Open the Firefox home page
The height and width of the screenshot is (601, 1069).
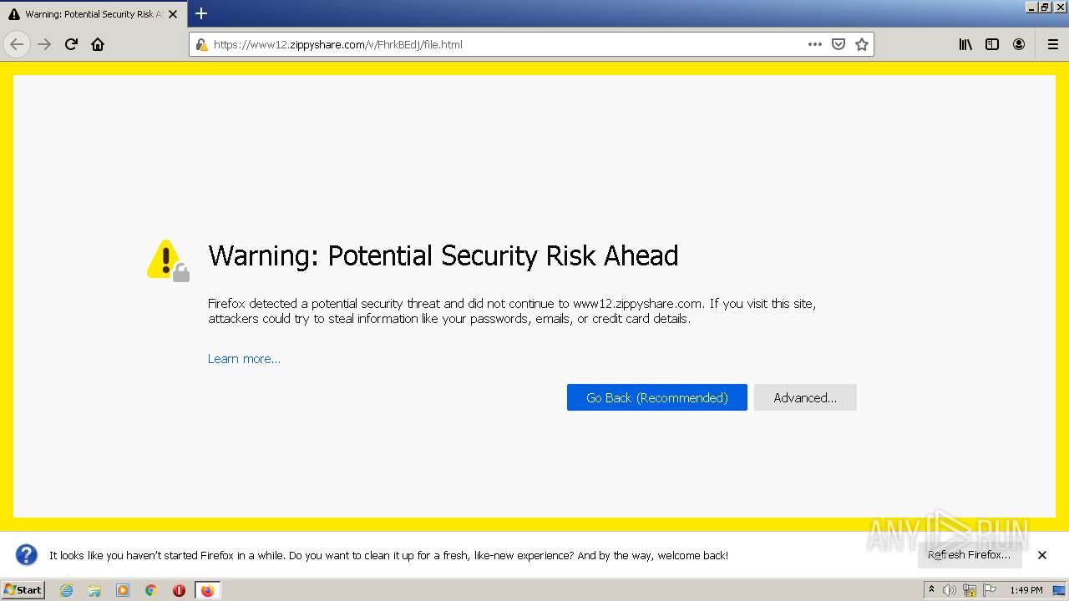[98, 44]
